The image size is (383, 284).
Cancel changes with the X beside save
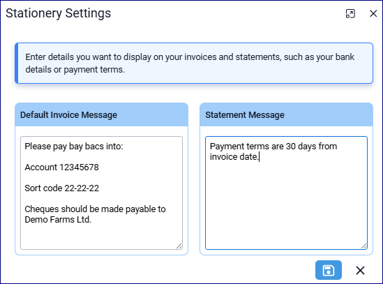(x=360, y=270)
